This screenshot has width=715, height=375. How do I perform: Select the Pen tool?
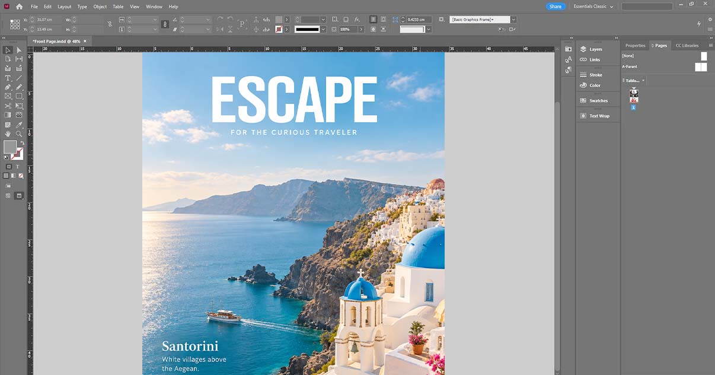tap(8, 87)
